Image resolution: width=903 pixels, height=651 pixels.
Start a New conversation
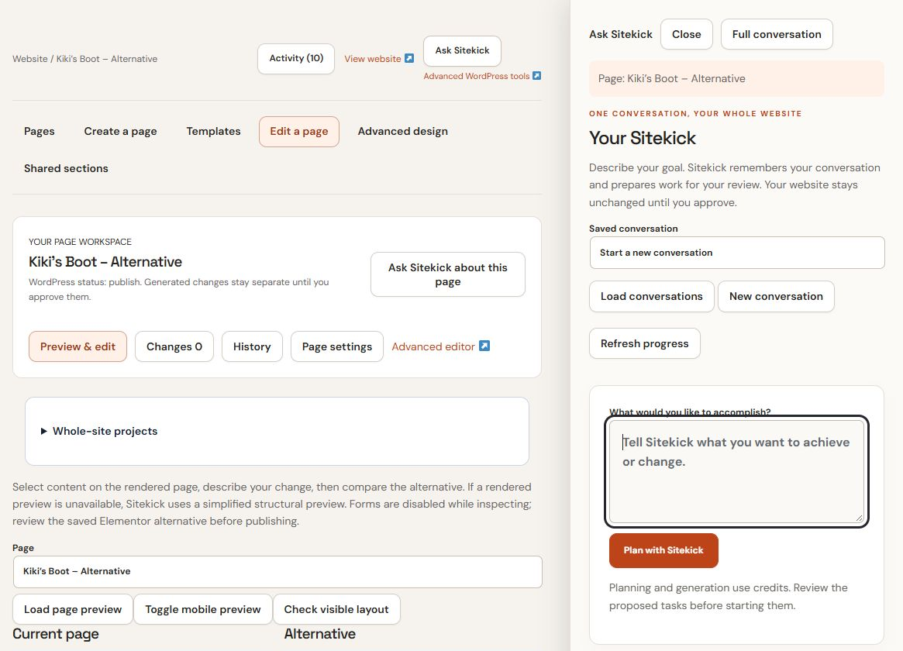776,296
